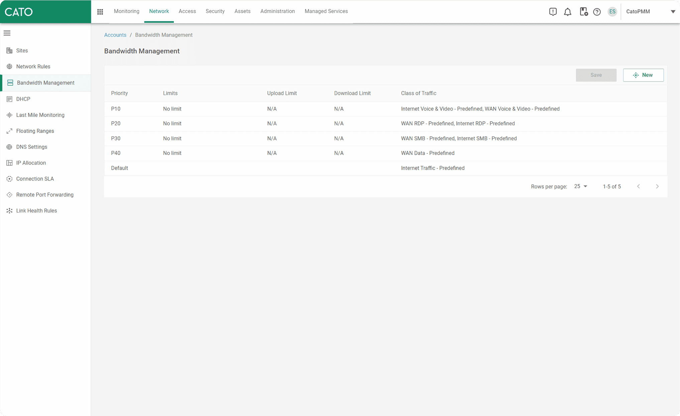
Task: Select Connection SLA
Action: [x=35, y=178]
